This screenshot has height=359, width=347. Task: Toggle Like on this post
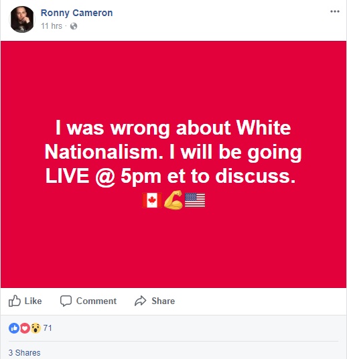[25, 301]
